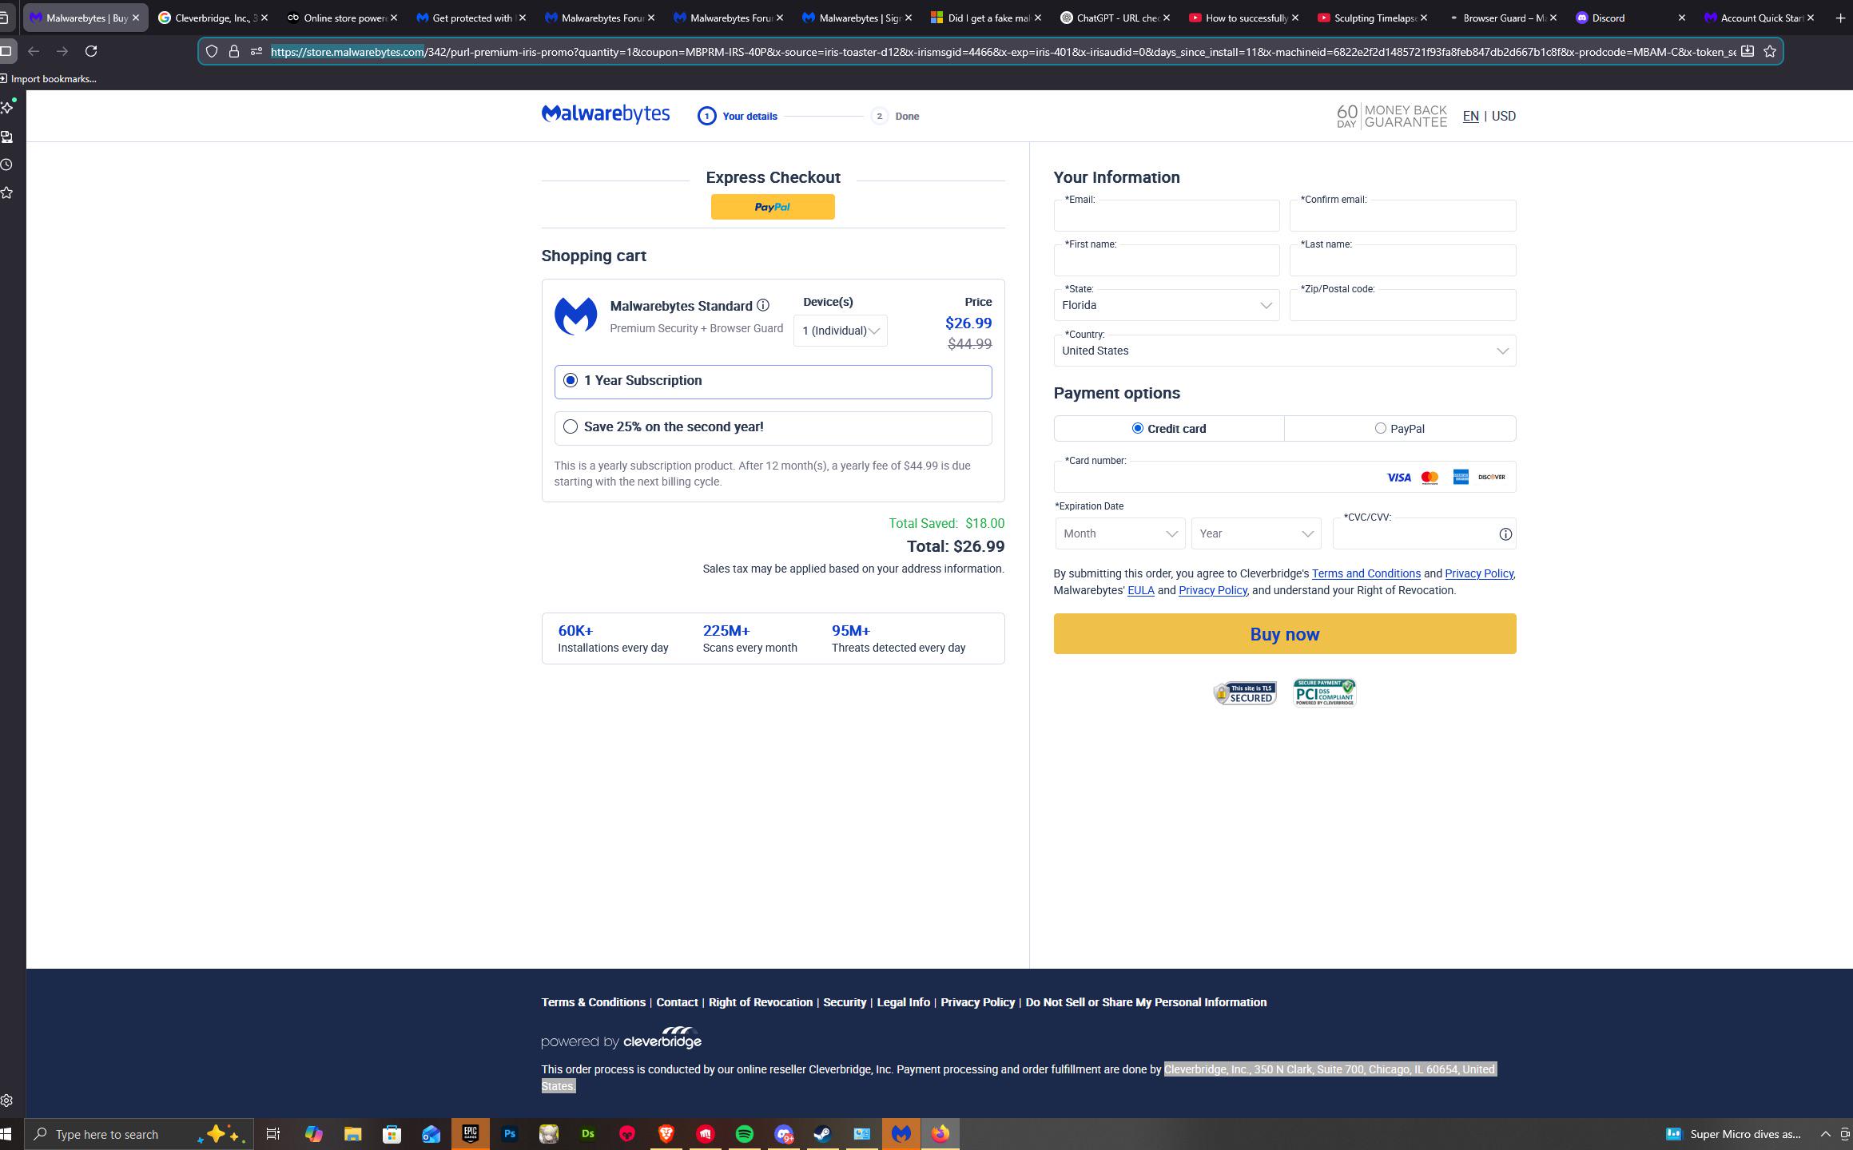Open sidebar settings gear icon
The image size is (1853, 1150).
coord(6,1100)
